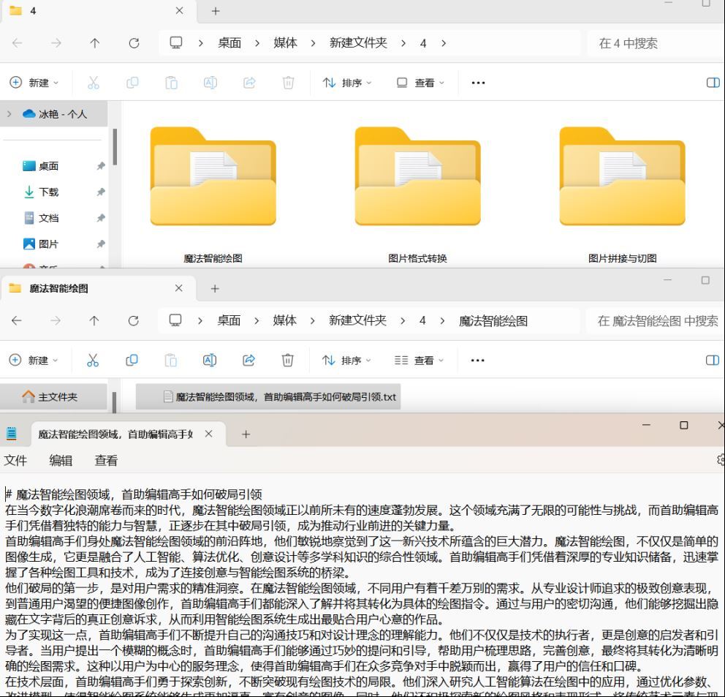725x697 pixels.
Task: Add a new tab in Notepad
Action: point(246,434)
